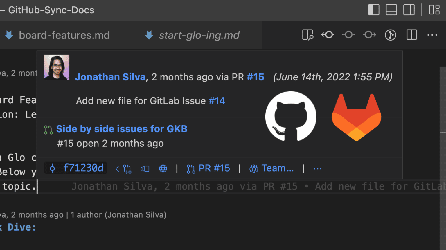Click the globe icon to open commit remotely
The height and width of the screenshot is (250, 446).
pos(163,168)
